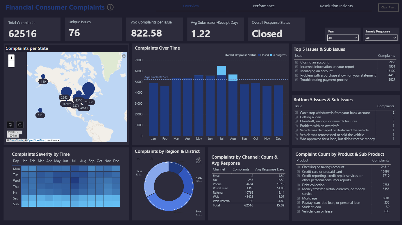Screen dimensions: 402x225
Task: Expand the Getting a loan issue row
Action: point(296,117)
